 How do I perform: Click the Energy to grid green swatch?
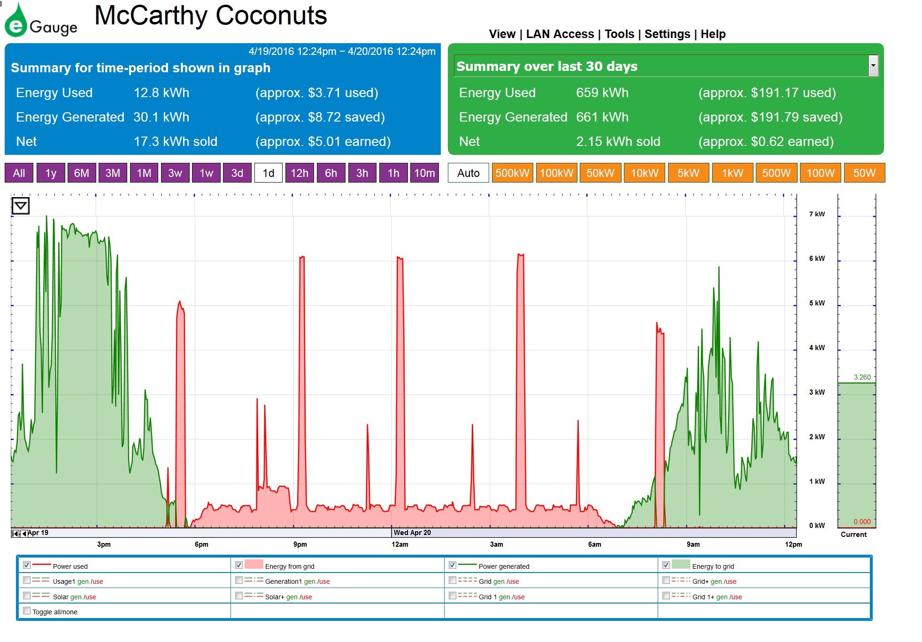(681, 565)
